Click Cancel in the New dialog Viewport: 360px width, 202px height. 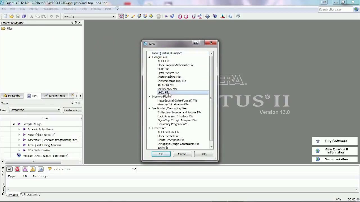tap(182, 154)
